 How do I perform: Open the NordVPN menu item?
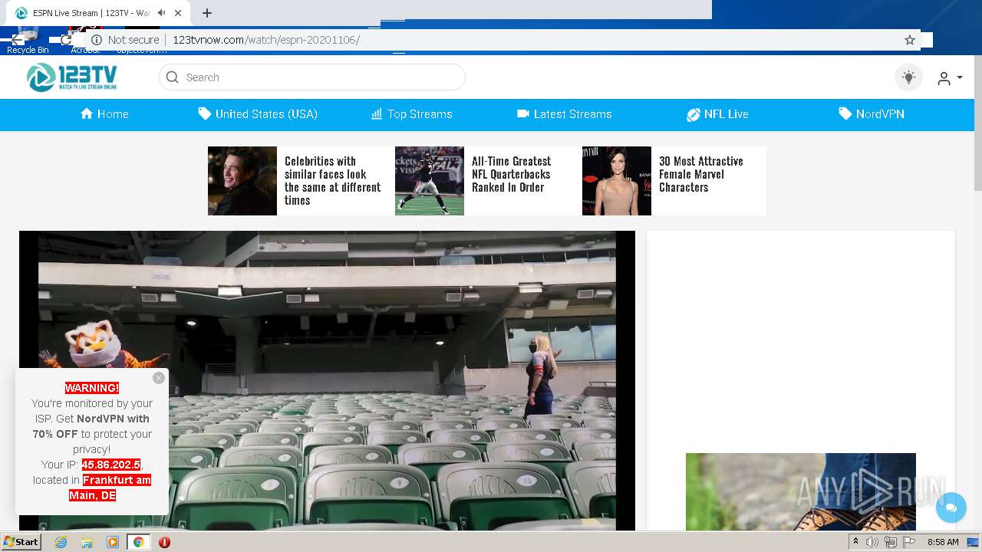(x=872, y=114)
